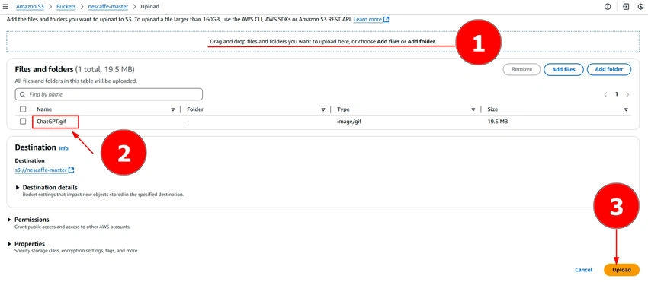Click the Add folder button
The image size is (648, 282).
(609, 70)
